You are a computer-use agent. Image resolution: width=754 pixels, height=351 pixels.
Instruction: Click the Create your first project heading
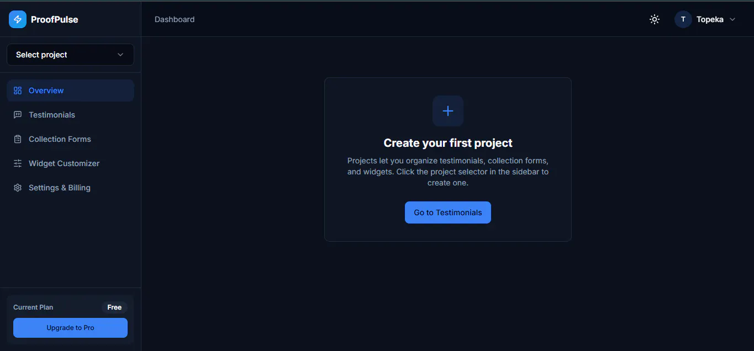[448, 143]
